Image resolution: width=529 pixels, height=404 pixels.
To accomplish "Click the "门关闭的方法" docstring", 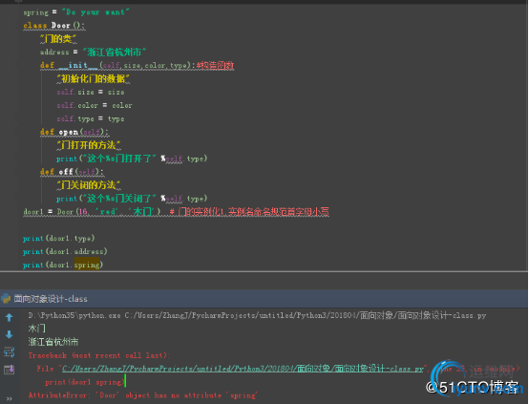I will point(89,185).
